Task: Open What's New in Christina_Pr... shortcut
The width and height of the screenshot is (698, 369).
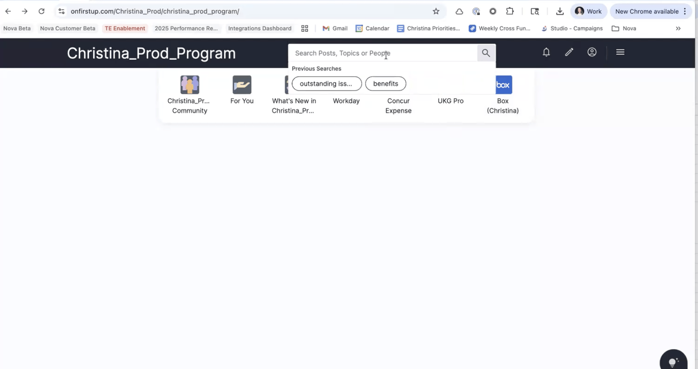Action: (x=294, y=106)
